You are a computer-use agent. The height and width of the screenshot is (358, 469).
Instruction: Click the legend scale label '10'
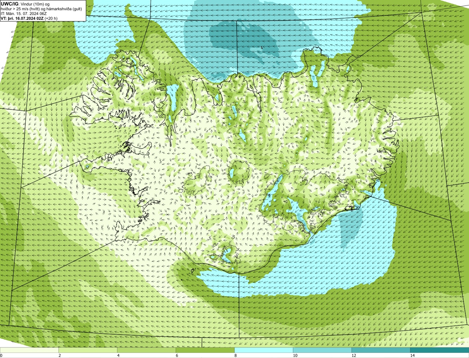point(295,355)
